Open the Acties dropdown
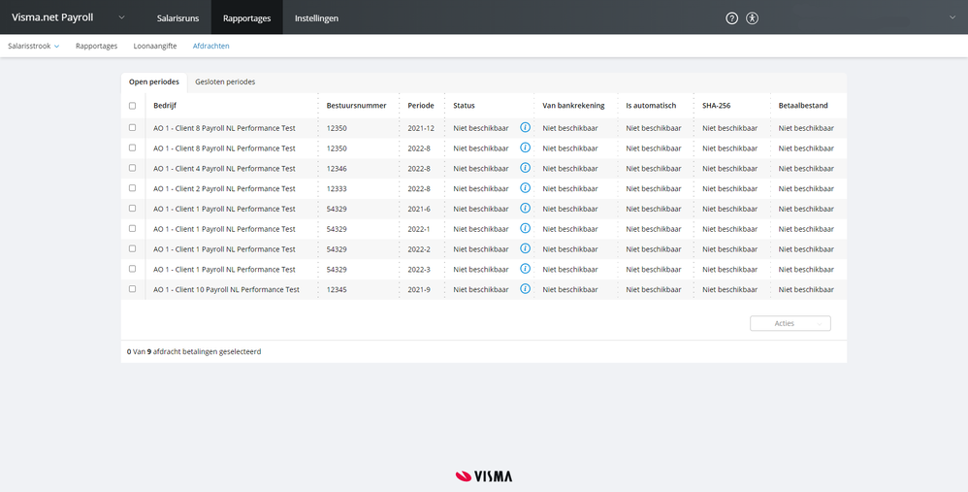The image size is (968, 492). 791,323
